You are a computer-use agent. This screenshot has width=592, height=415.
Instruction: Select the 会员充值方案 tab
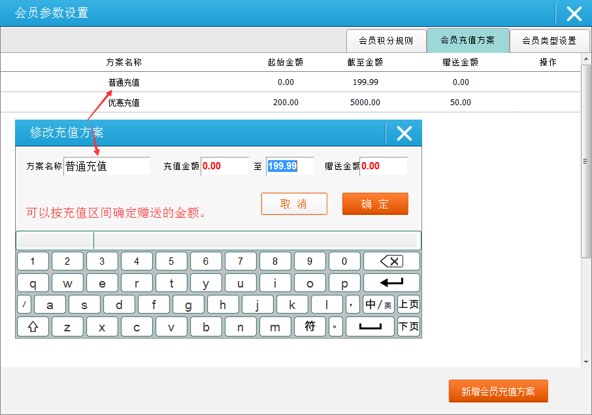[467, 41]
